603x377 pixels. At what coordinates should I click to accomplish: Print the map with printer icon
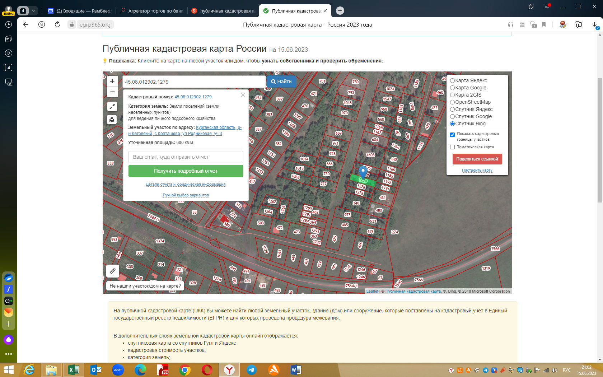click(x=112, y=120)
